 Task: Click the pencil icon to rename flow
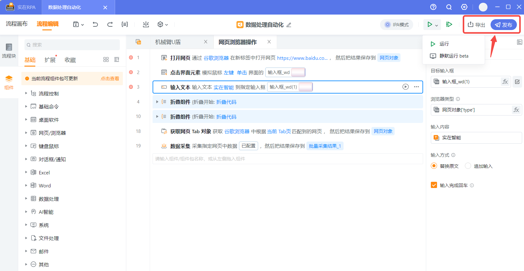coord(289,25)
